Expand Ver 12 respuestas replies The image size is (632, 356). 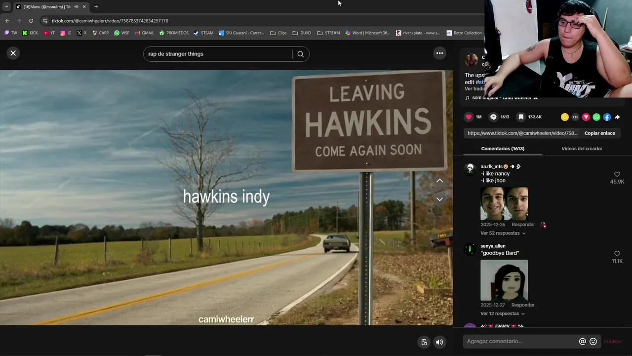(503, 313)
